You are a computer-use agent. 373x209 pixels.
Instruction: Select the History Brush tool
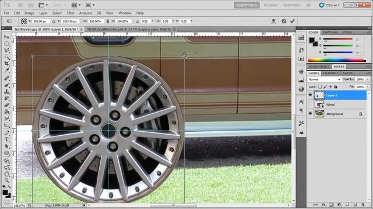[6, 98]
